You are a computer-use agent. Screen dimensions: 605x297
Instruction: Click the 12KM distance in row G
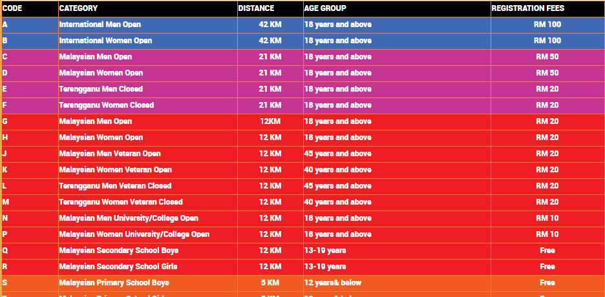tap(270, 122)
